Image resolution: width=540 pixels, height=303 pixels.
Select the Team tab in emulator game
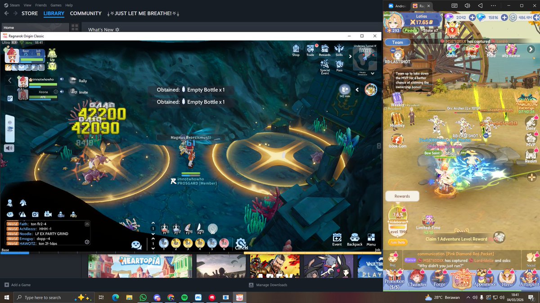398,42
